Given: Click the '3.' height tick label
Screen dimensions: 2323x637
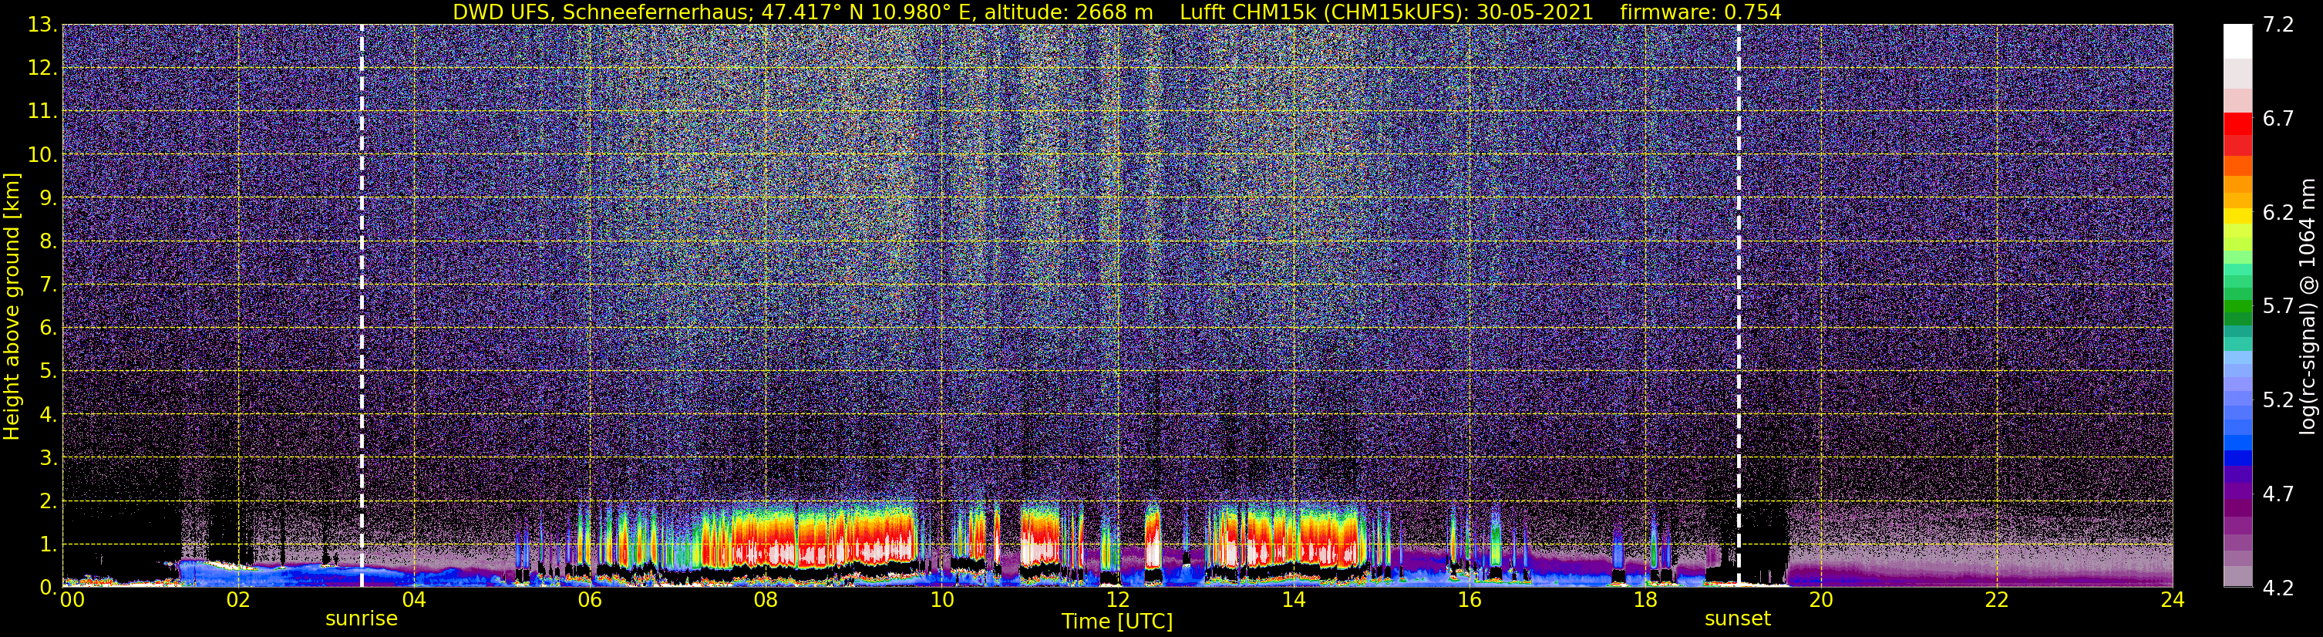Looking at the screenshot, I should [48, 457].
